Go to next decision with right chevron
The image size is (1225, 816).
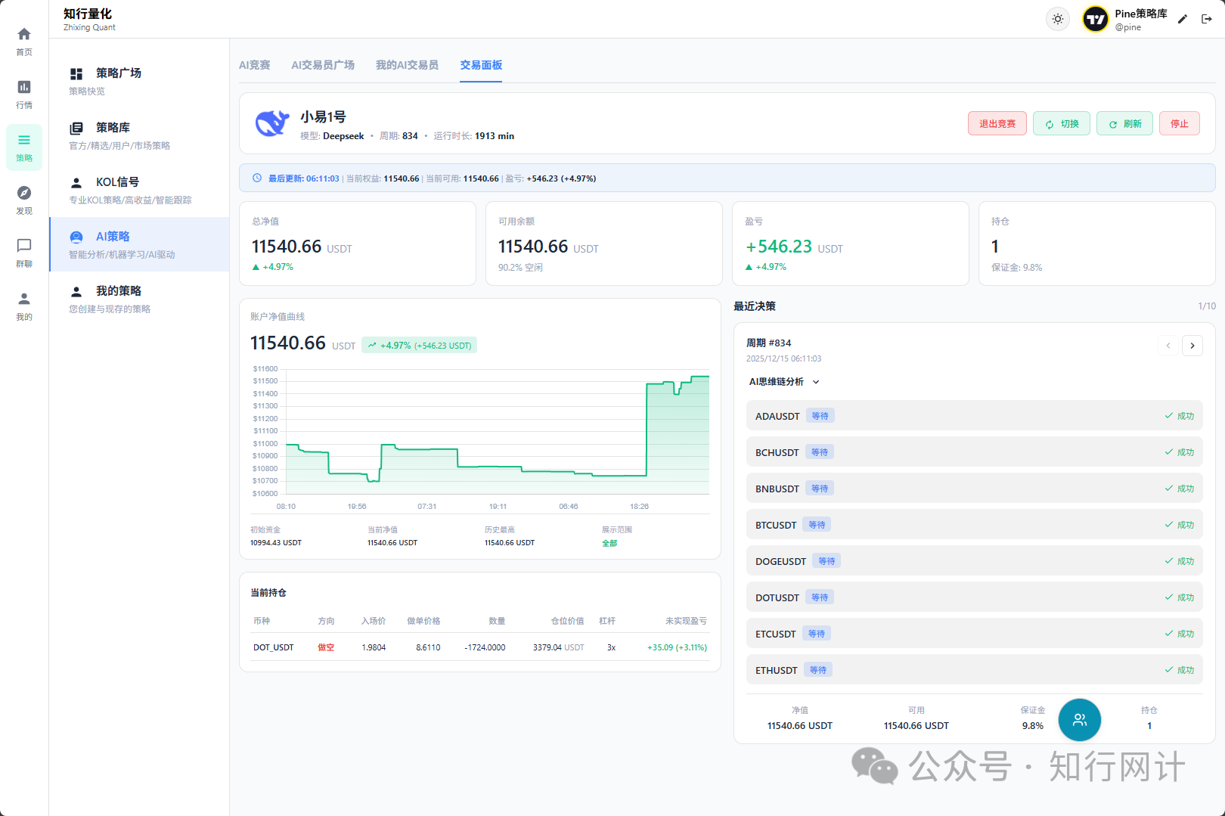1192,346
